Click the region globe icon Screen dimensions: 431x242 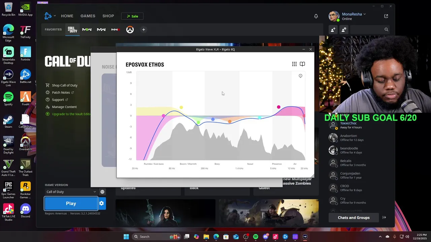coord(102,192)
